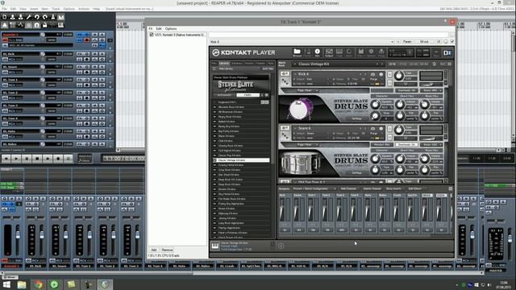Toggle Mute button on Kick 6 instrument

pos(389,82)
